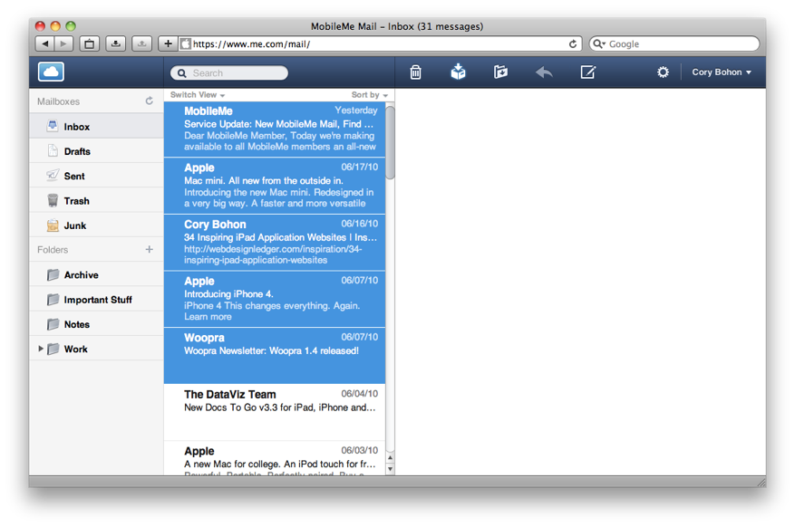Click the browser address bar
Image resolution: width=795 pixels, height=527 pixels.
click(x=380, y=44)
